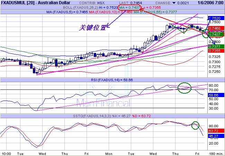This screenshot has height=156, width=225.
Task: Select the Bollinger Hi = 0.7520 value
Action: 109,8
